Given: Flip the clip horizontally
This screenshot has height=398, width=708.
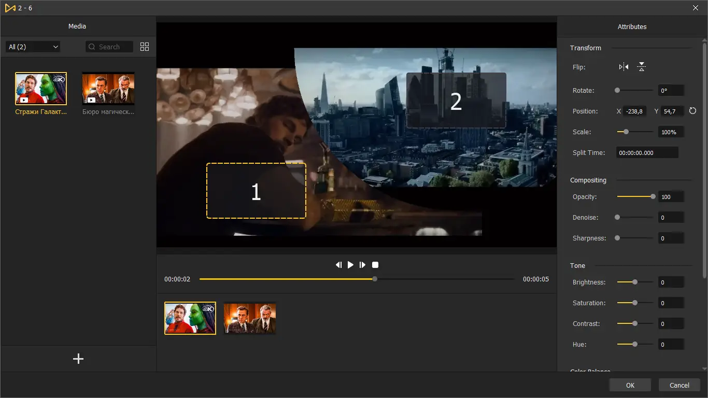Looking at the screenshot, I should (624, 67).
